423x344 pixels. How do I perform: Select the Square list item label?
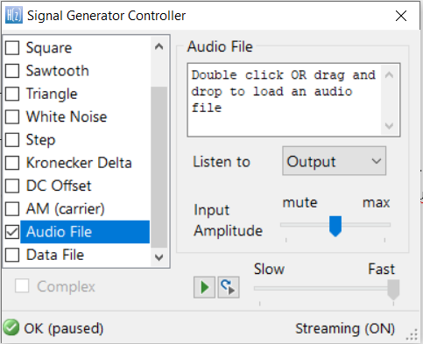coord(49,47)
